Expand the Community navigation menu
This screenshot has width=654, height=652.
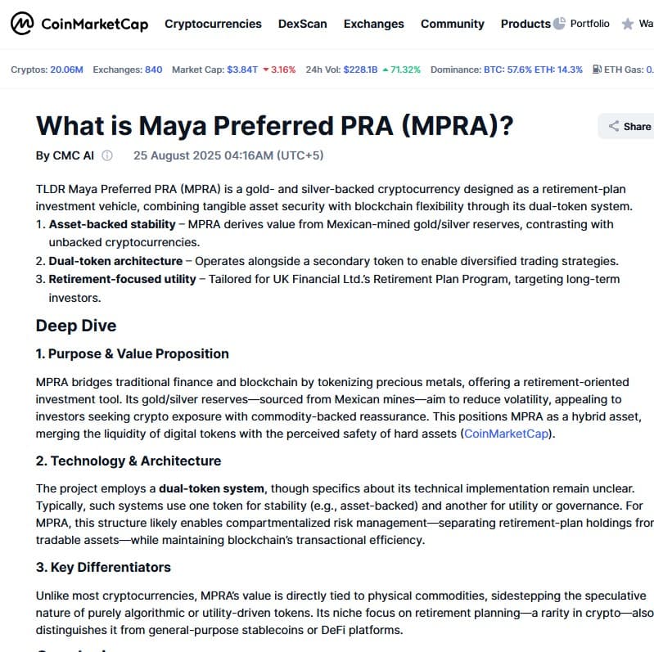coord(452,24)
